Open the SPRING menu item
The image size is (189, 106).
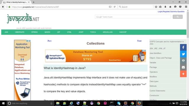point(35,32)
